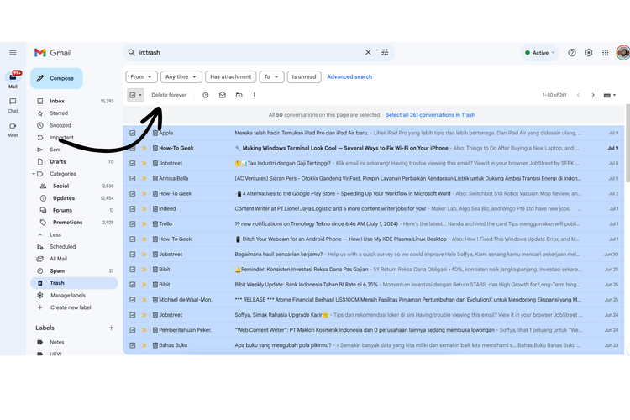Screen dimensions: 630x420
Task: Open the Active status dropdown
Action: pyautogui.click(x=539, y=52)
